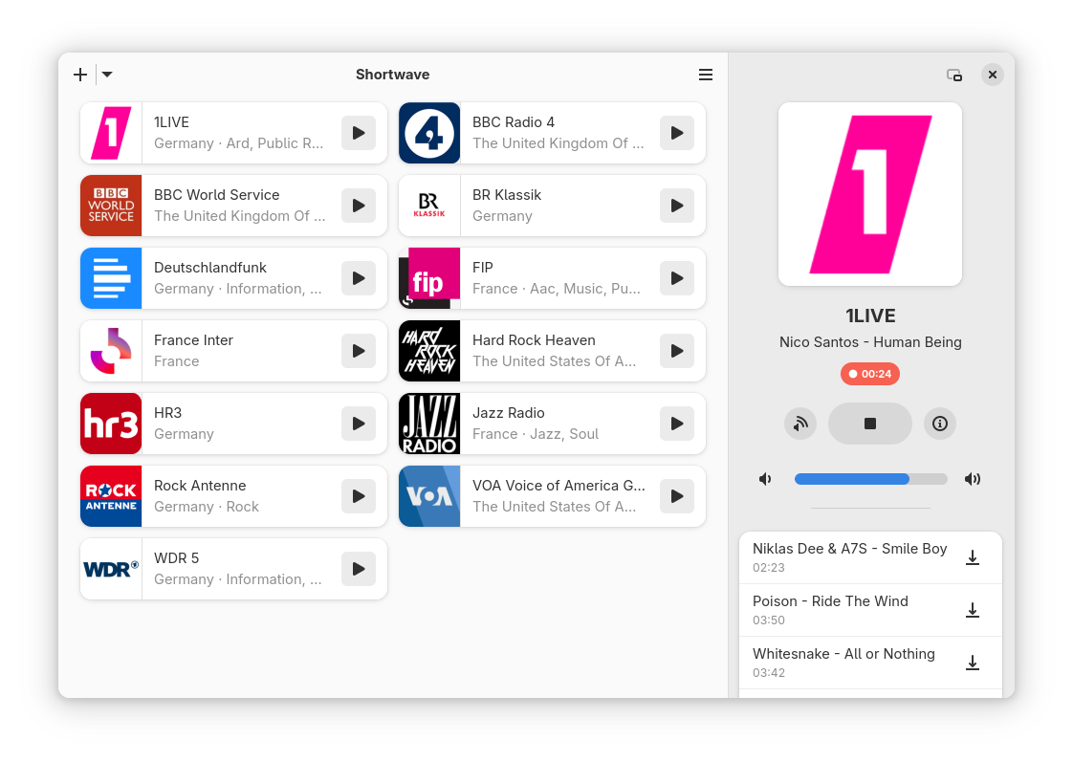
Task: Click the red 00:24 recording indicator
Action: click(869, 374)
